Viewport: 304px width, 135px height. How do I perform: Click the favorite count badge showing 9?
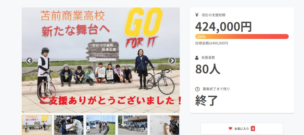[x=253, y=129]
